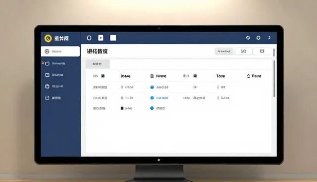
Task: Sort by the fourth table column header
Action: (x=190, y=76)
